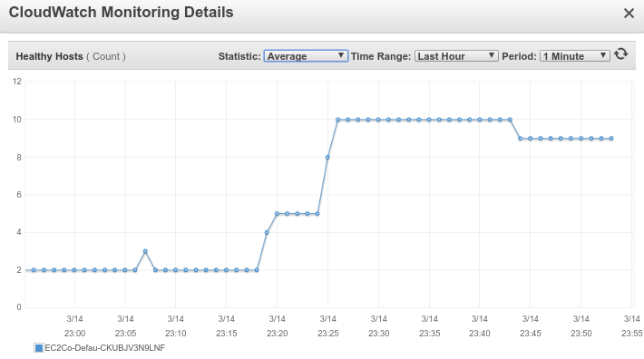This screenshot has height=359, width=644.
Task: Click the blue legend swatch for EC2Co-Defau
Action: (39, 348)
